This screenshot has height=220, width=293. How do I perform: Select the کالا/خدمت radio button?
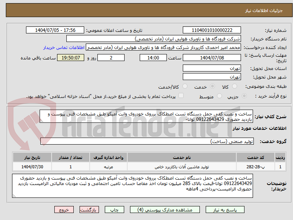click(185, 86)
